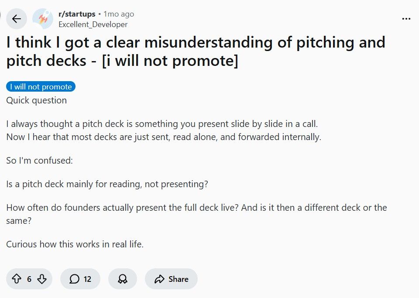Click the back arrow button
419x298 pixels.
(17, 19)
